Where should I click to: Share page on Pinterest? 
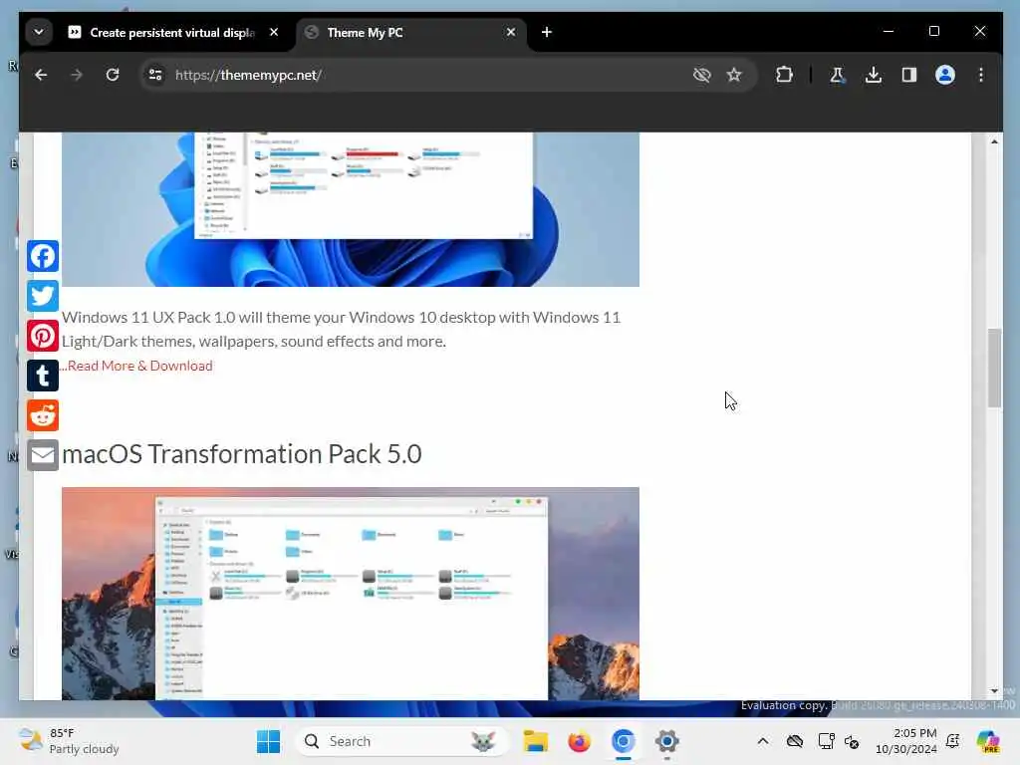43,337
